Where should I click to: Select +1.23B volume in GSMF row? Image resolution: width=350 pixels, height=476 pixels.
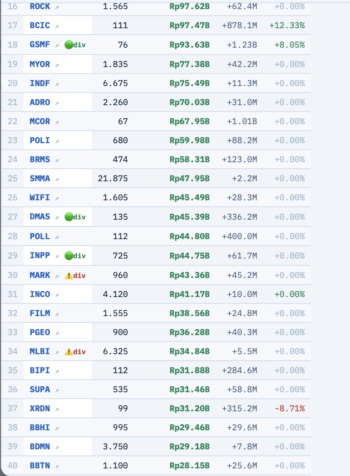click(242, 45)
